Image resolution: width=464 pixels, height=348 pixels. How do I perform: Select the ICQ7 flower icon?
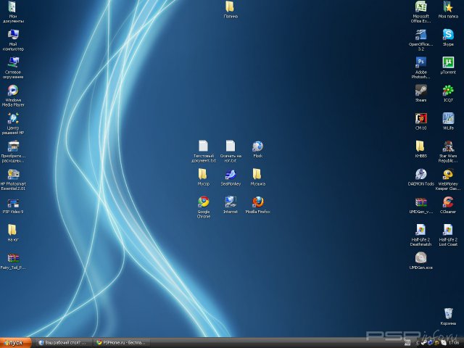coord(448,90)
